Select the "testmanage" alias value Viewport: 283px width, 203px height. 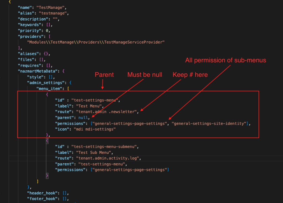click(x=53, y=13)
